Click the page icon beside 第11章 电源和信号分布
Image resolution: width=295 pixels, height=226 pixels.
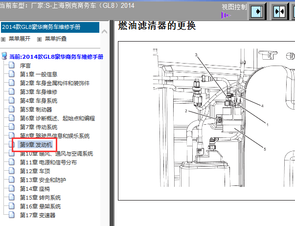tap(12, 162)
